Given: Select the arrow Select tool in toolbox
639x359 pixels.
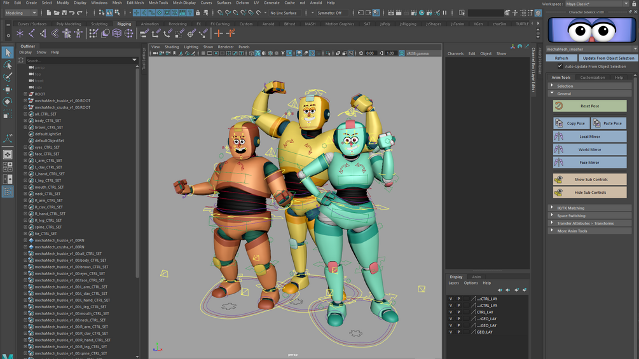Looking at the screenshot, I should pos(8,53).
